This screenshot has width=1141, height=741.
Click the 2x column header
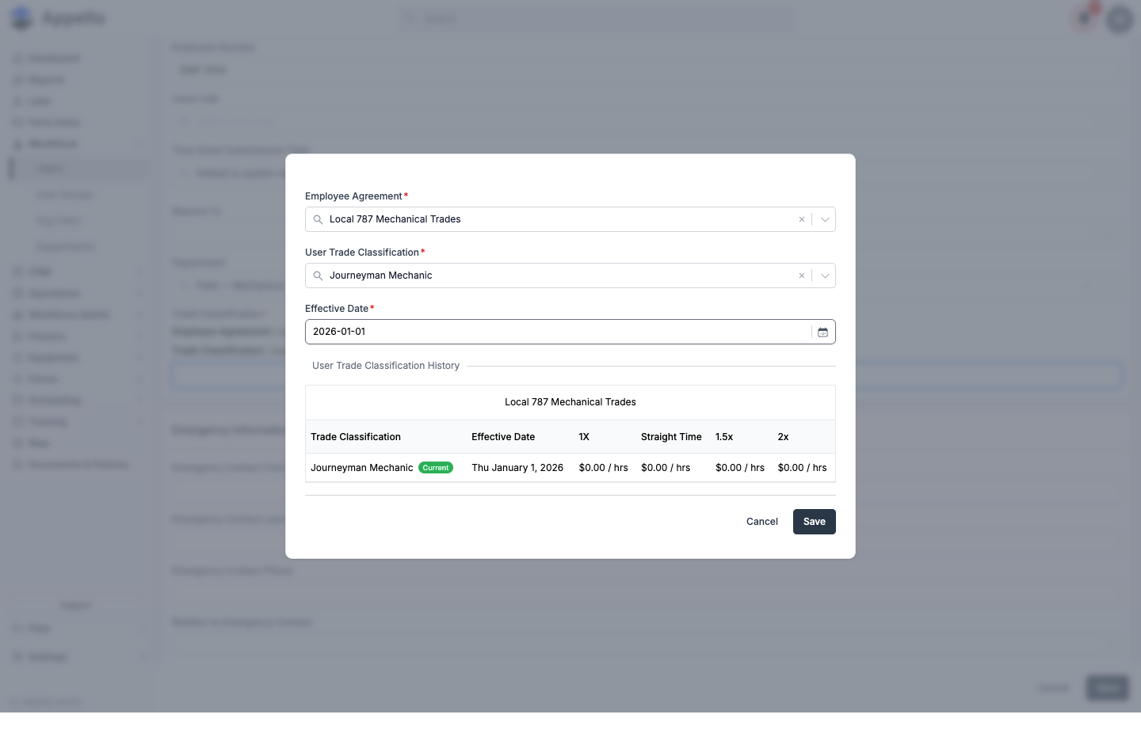click(x=783, y=437)
